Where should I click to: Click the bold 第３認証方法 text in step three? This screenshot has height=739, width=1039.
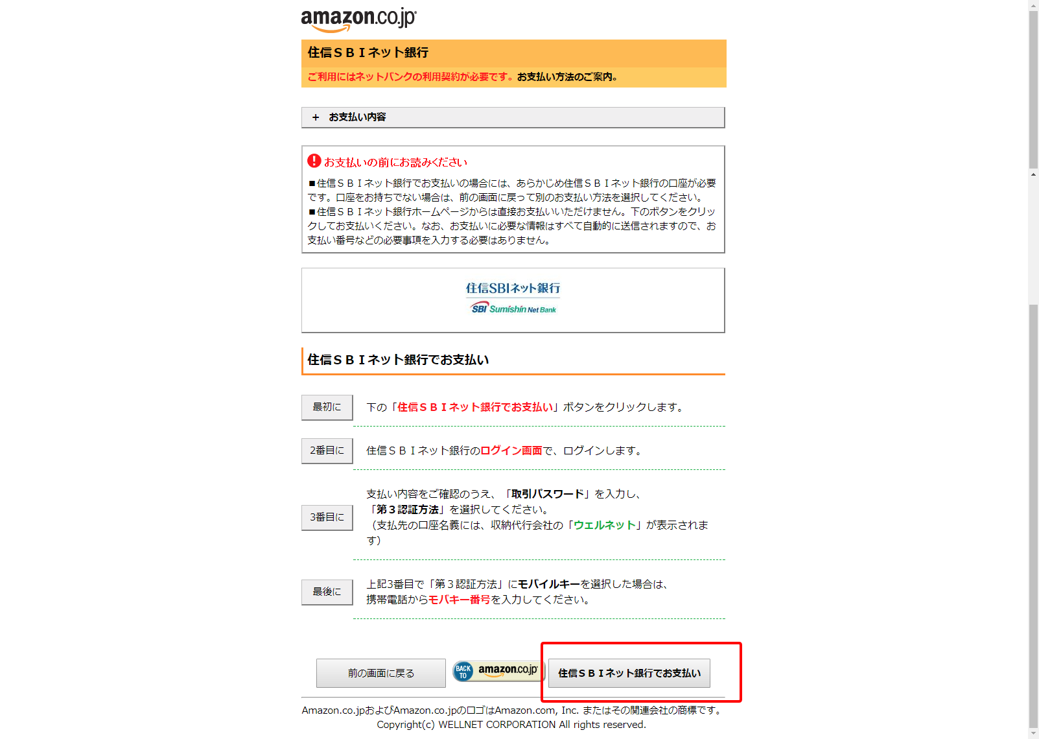coord(408,510)
